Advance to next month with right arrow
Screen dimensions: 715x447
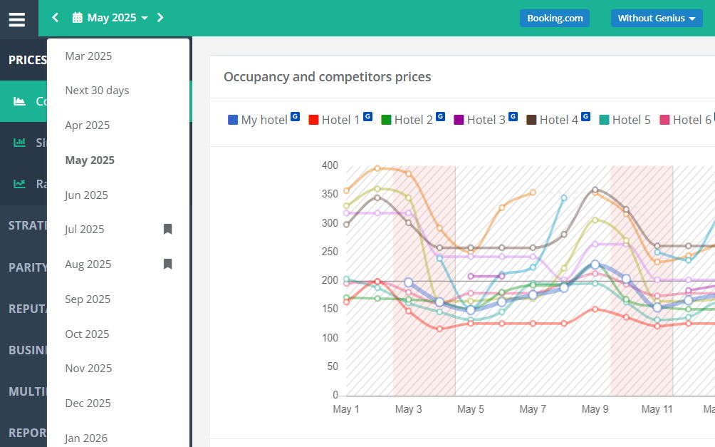(x=160, y=18)
